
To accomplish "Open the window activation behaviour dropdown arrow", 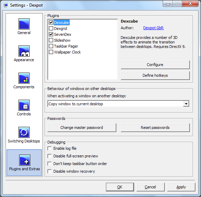I will coord(186,104).
